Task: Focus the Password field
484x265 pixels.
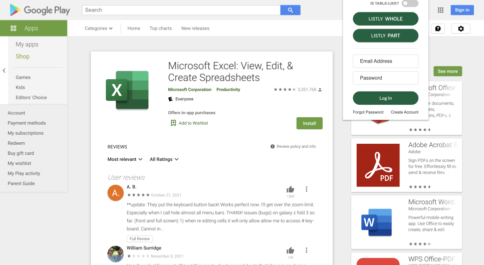Action: click(385, 78)
